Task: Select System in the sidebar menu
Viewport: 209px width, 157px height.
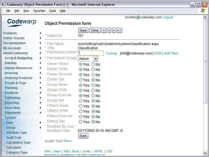Action: coord(10,117)
